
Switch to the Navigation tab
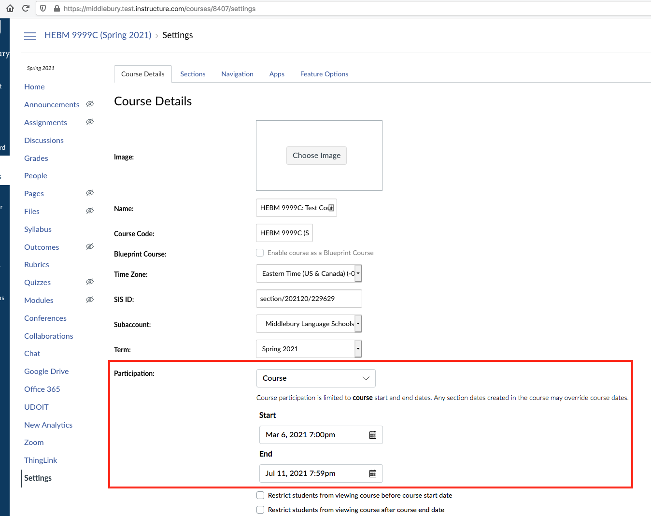tap(237, 74)
